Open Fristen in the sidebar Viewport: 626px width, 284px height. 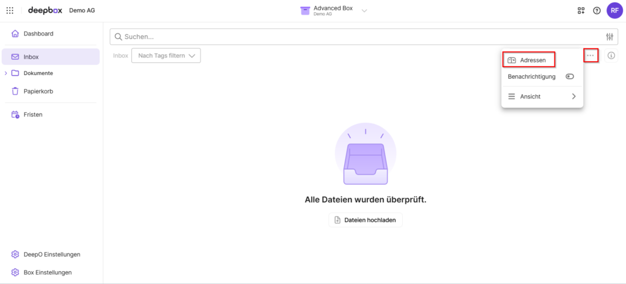tap(33, 114)
